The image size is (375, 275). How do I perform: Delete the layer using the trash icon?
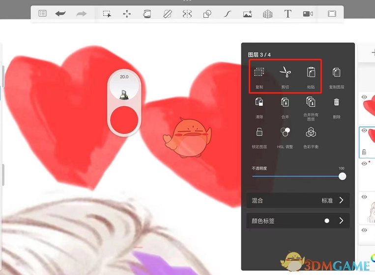click(336, 102)
